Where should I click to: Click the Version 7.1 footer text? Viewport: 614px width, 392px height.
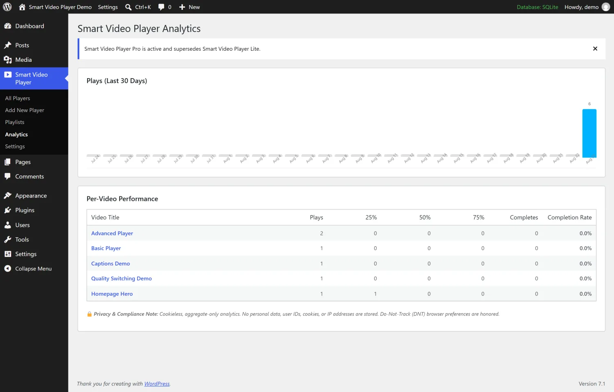tap(592, 384)
